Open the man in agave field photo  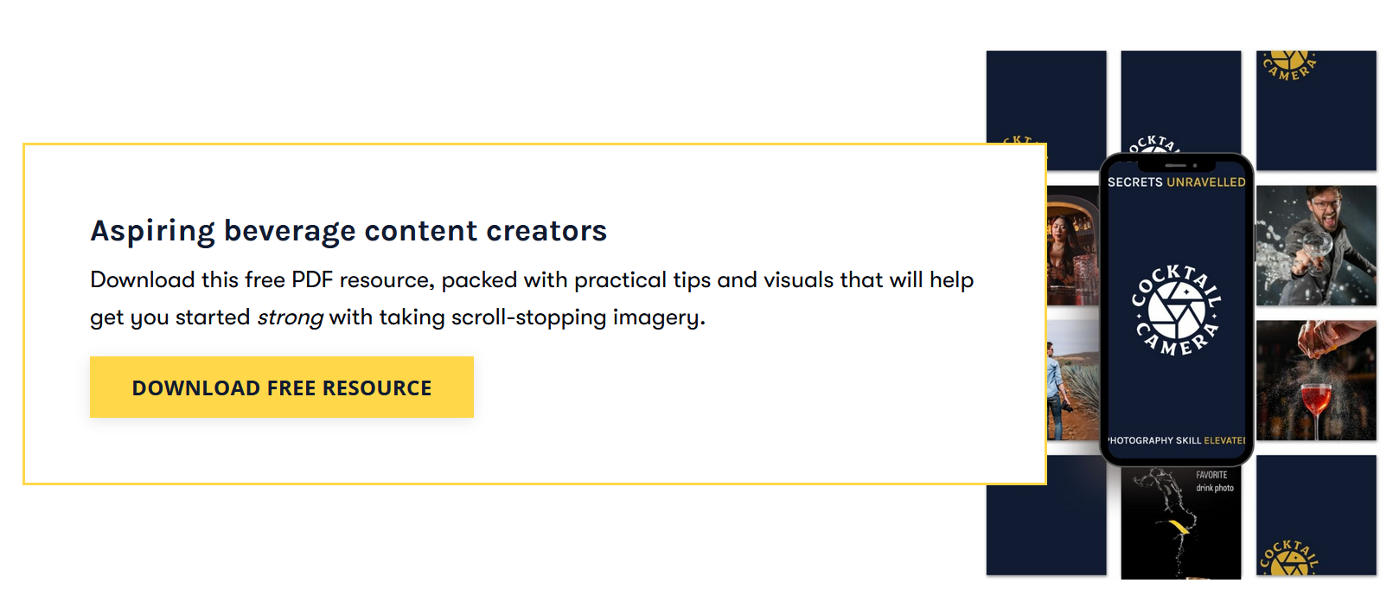pos(1072,381)
